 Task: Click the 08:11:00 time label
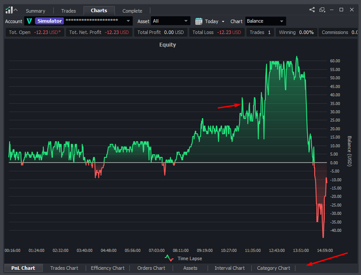click(x=181, y=251)
